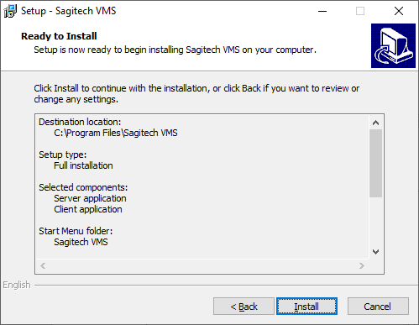Click the Server application component line
Viewport: 419px width, 325px height.
(90, 198)
